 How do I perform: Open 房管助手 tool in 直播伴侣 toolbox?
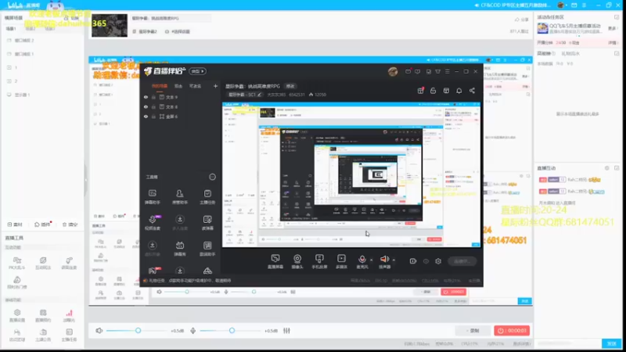[x=180, y=197]
